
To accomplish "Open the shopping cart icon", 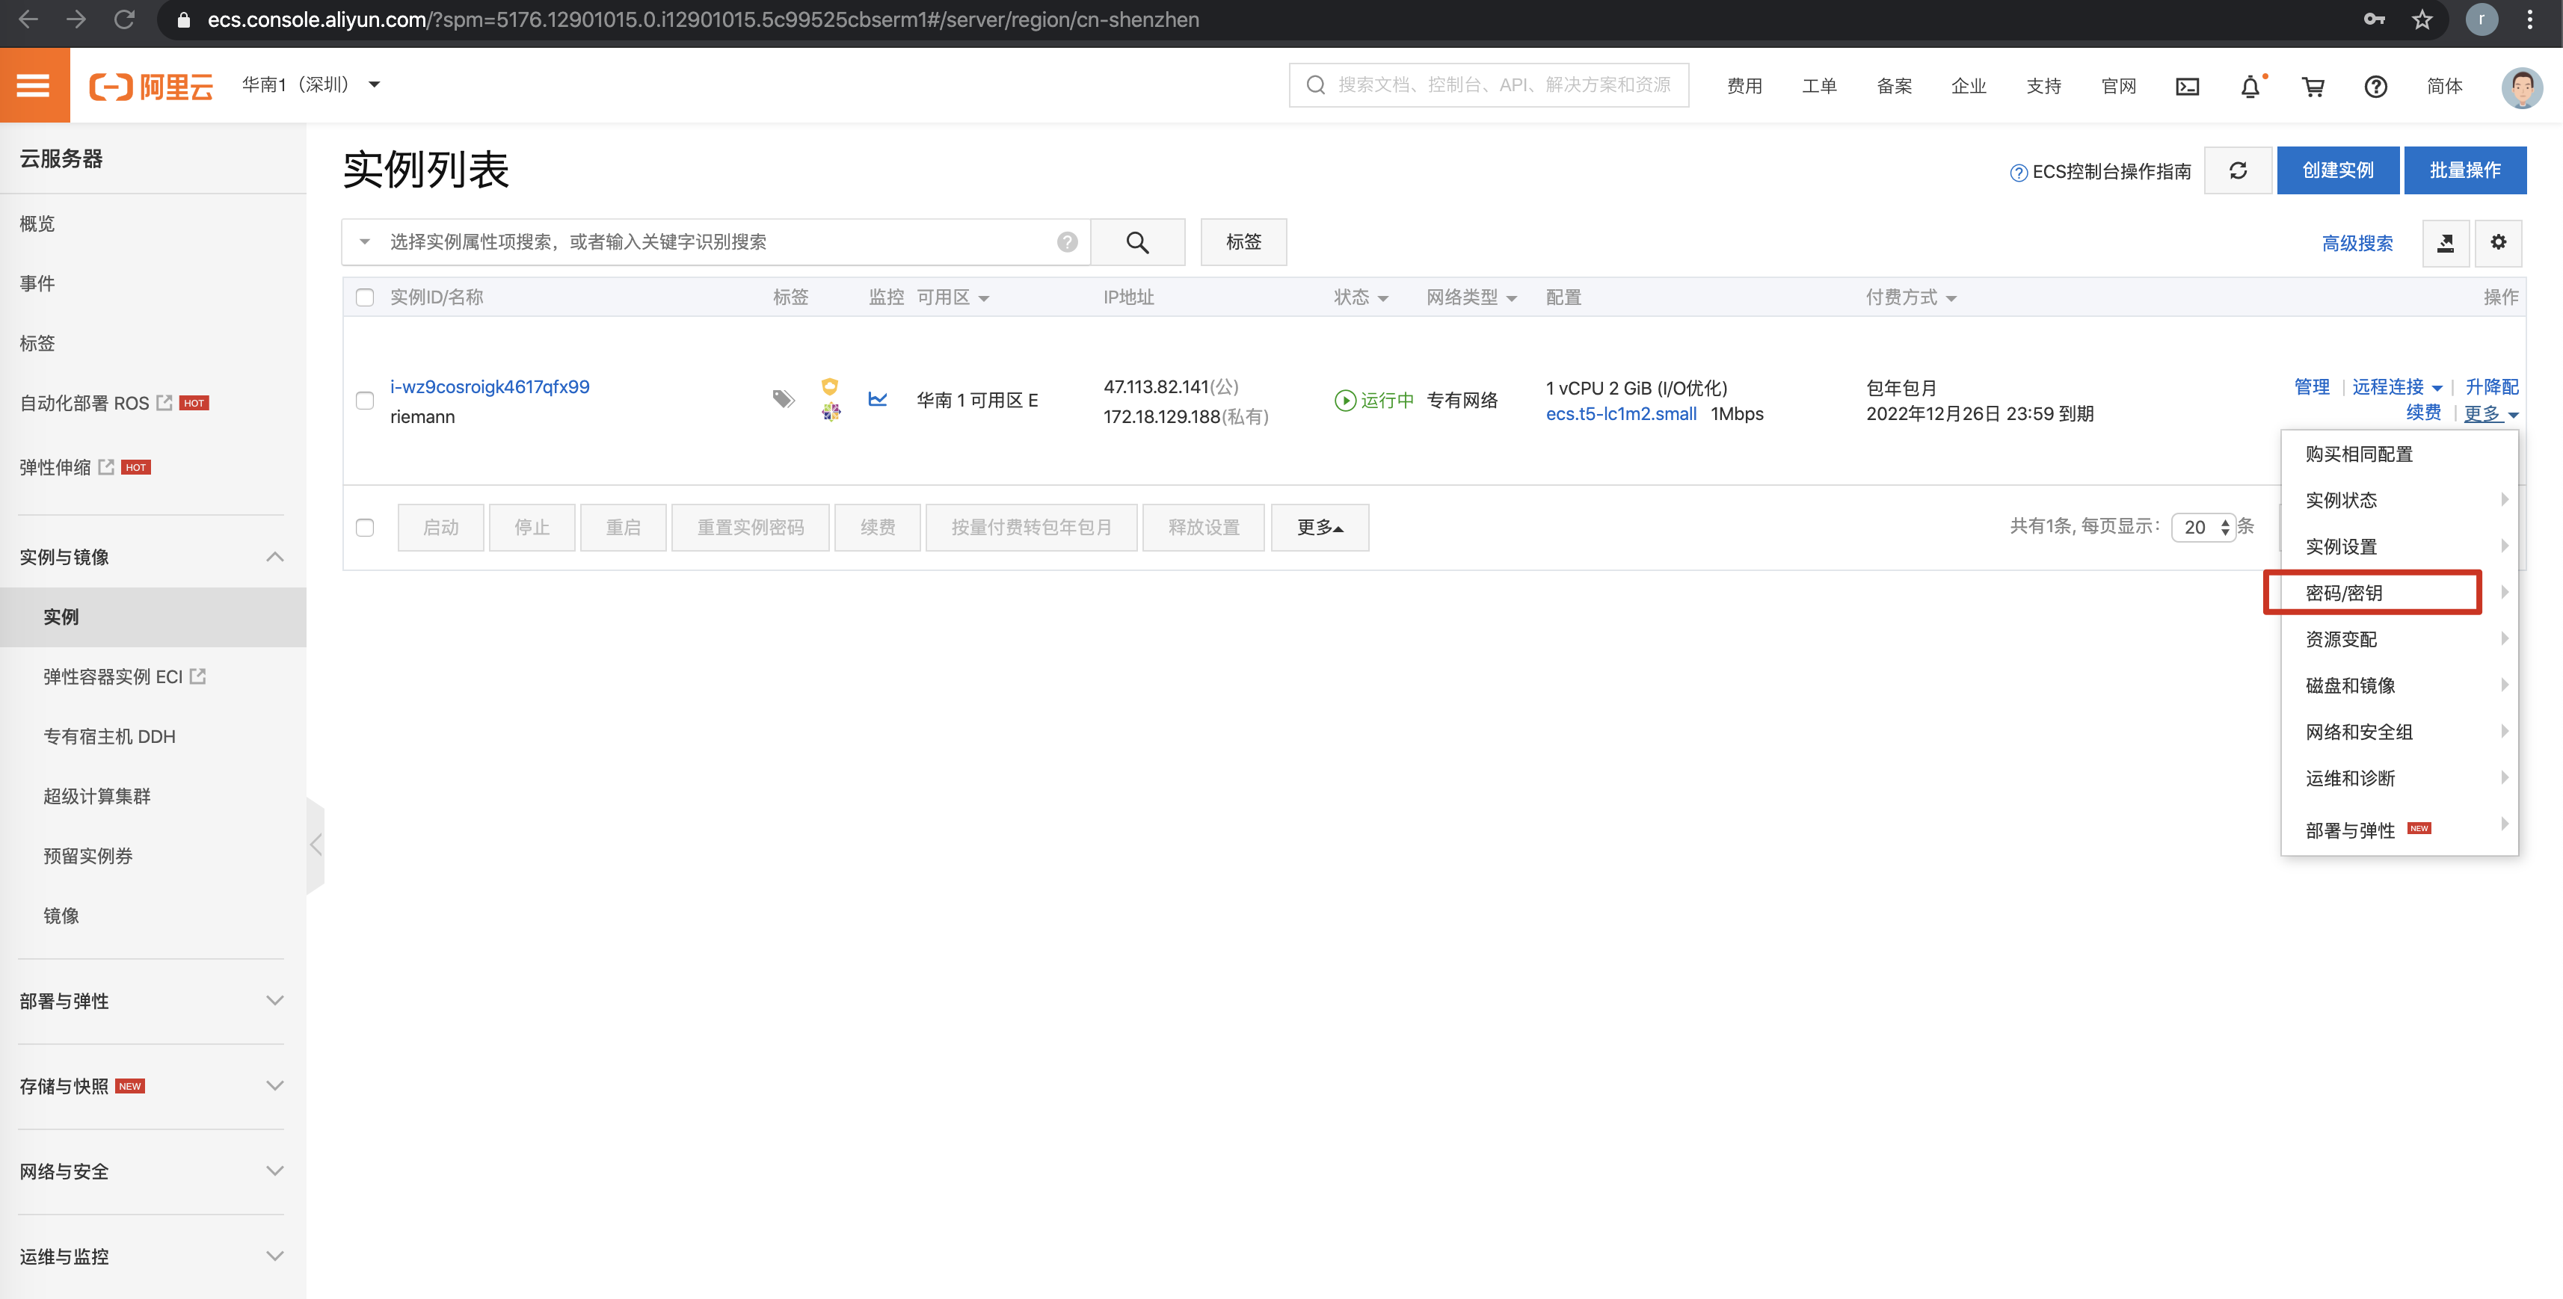I will [x=2313, y=87].
